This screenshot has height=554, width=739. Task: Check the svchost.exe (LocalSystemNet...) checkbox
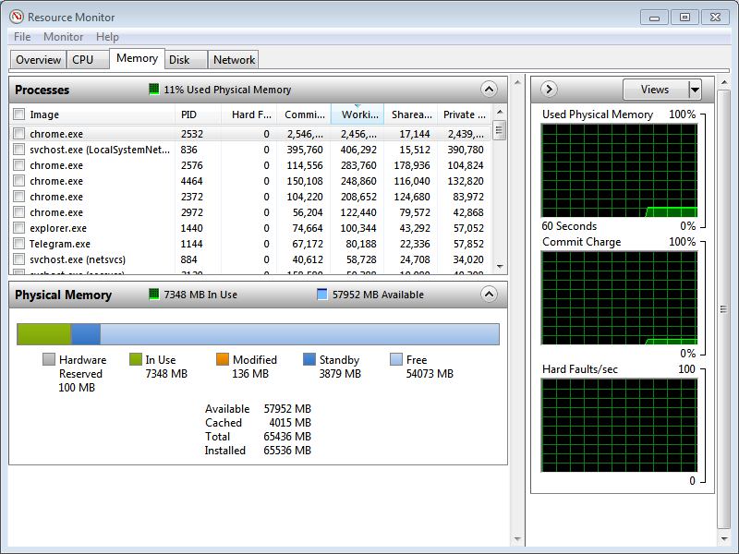(x=18, y=150)
